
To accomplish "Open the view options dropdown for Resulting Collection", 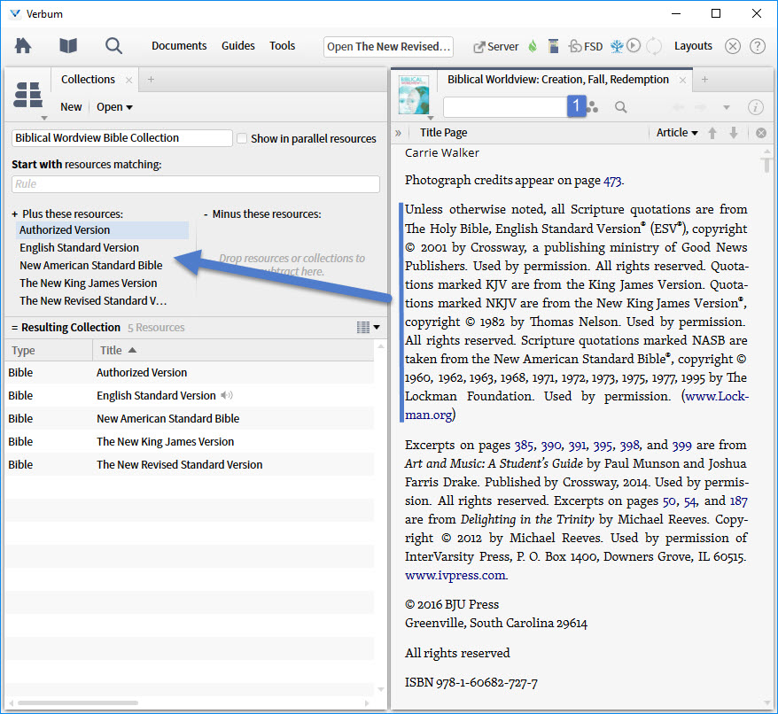I will pyautogui.click(x=368, y=327).
